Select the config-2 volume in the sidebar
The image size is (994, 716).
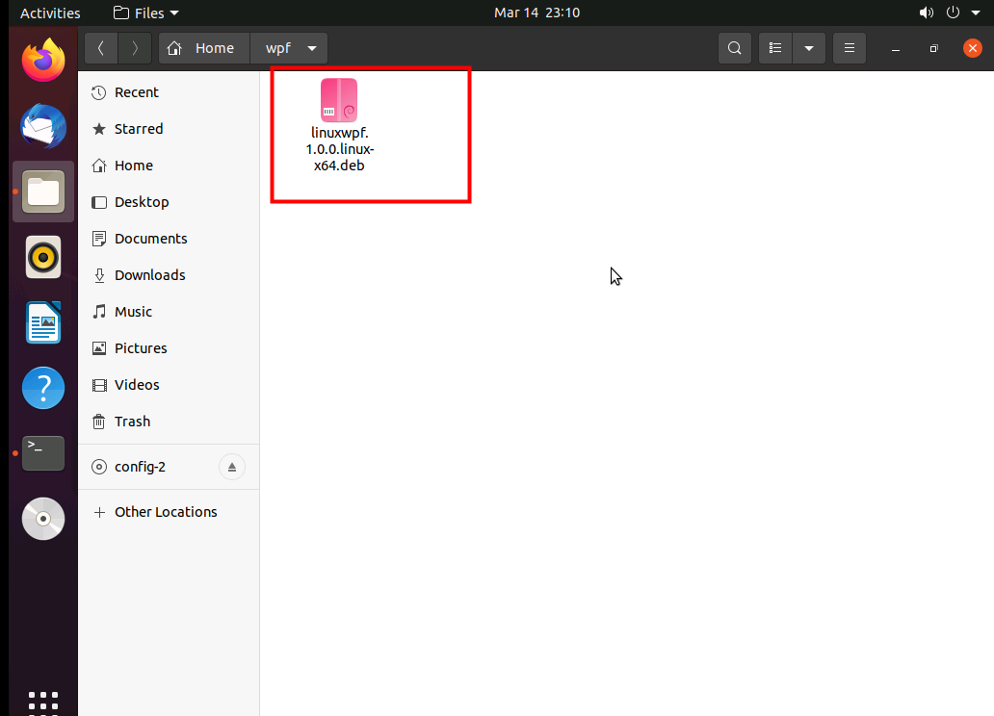(169, 467)
